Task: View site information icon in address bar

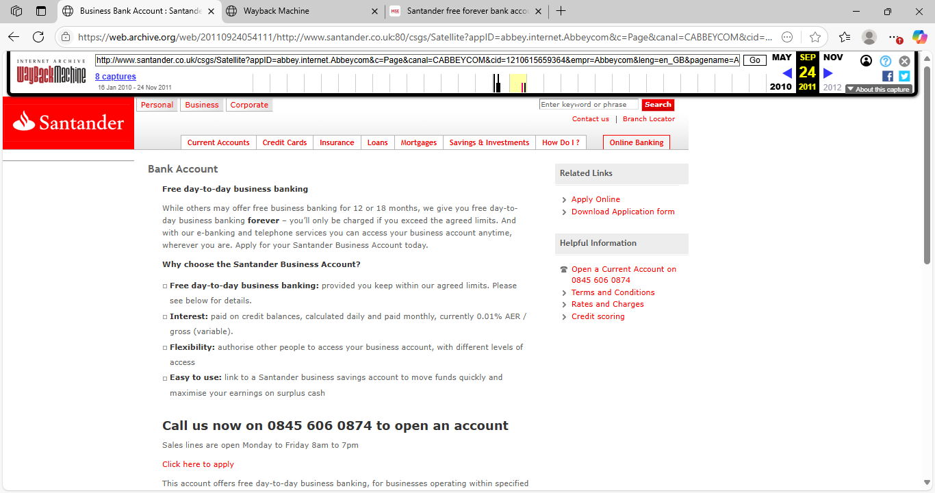Action: (x=66, y=37)
